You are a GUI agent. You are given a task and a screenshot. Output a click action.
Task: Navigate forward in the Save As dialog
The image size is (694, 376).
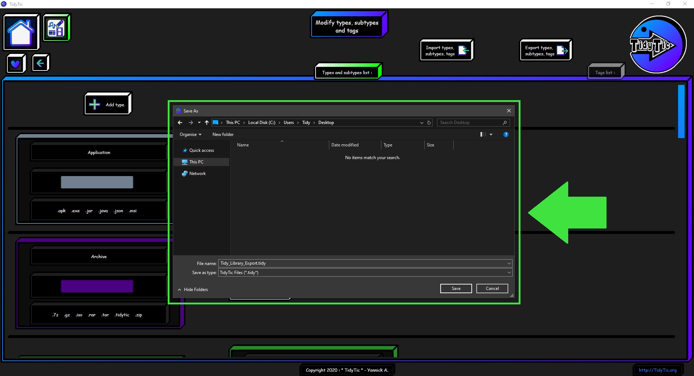click(x=191, y=123)
